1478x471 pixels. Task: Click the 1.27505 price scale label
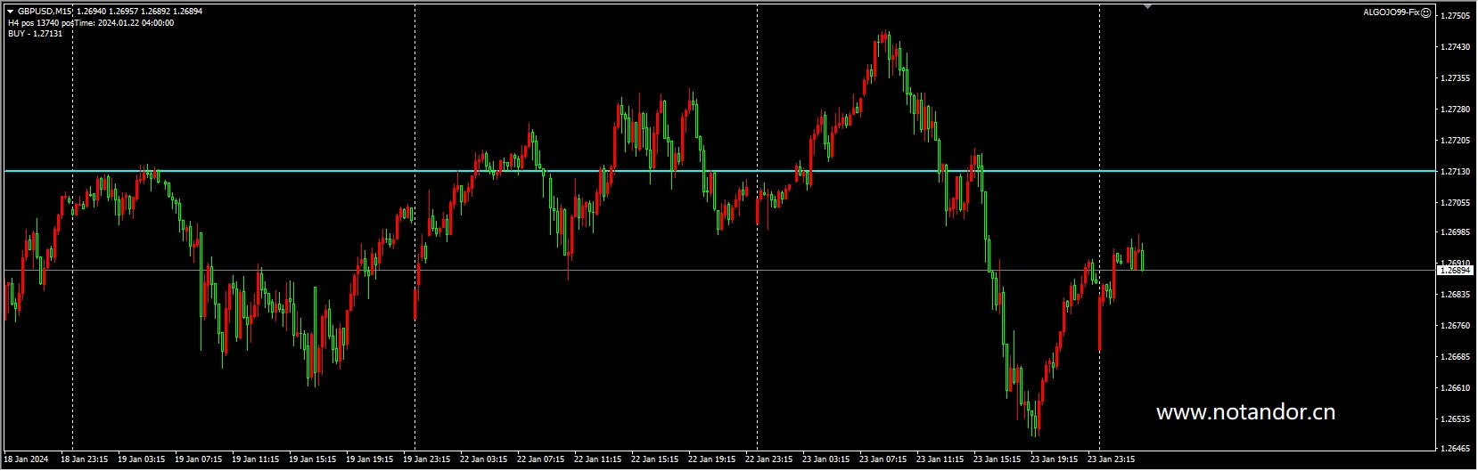(x=1456, y=16)
